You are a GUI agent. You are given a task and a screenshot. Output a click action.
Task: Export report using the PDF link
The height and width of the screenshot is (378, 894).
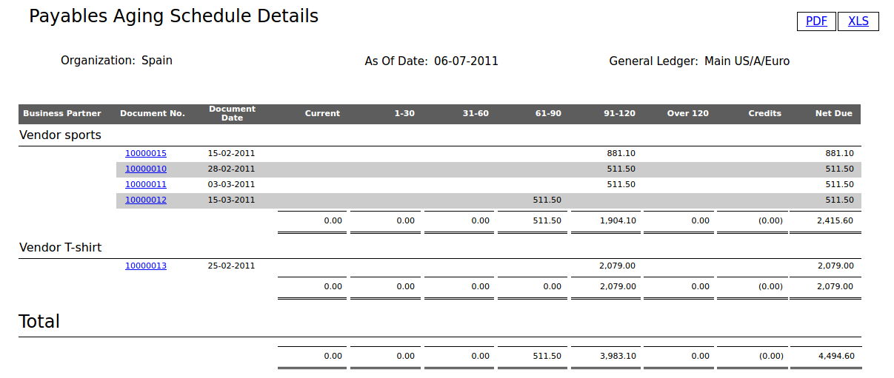point(816,21)
